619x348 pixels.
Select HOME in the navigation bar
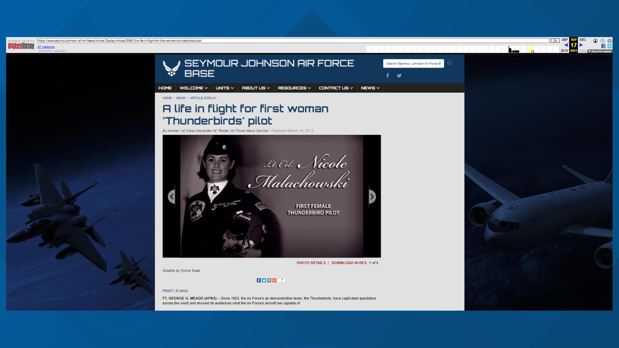pyautogui.click(x=165, y=88)
